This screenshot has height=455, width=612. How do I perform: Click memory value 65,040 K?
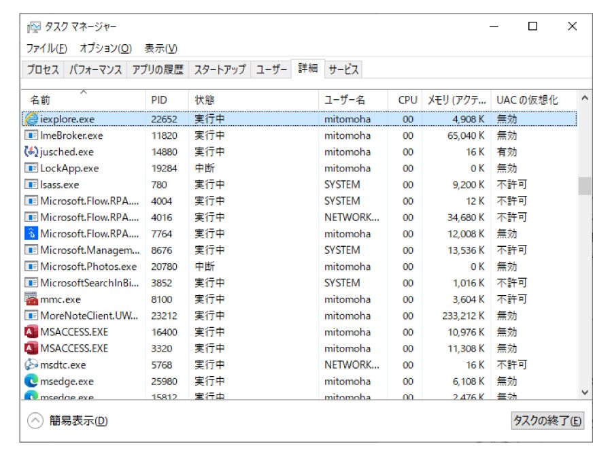(x=466, y=135)
